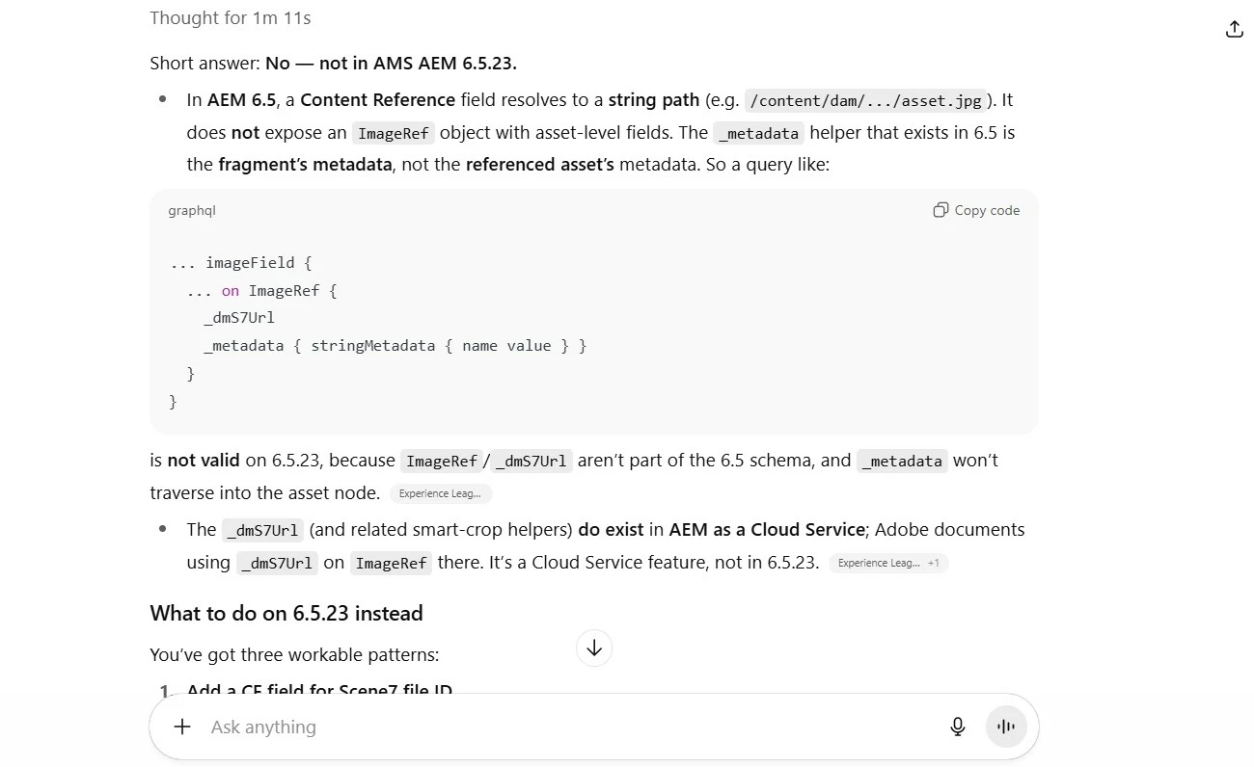1254x767 pixels.
Task: Expand the 'Thought for 1m 11s' reasoning
Action: pos(231,17)
